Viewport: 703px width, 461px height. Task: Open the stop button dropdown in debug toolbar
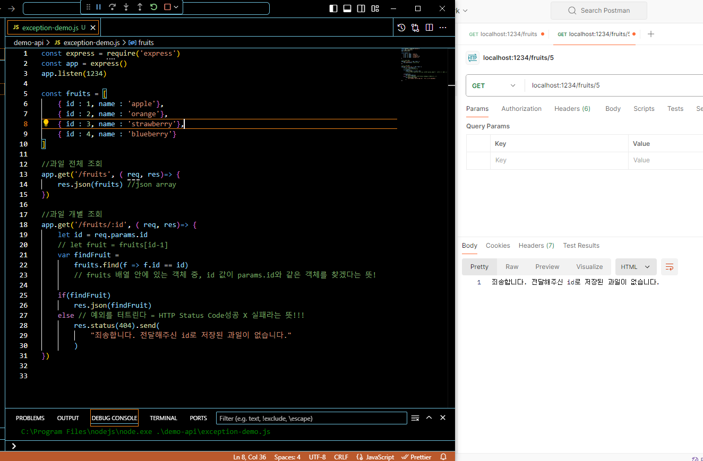tap(177, 7)
